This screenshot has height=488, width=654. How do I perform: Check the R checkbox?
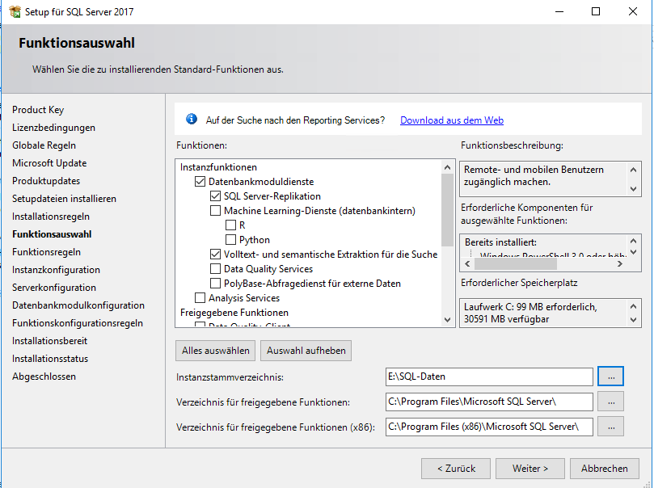(230, 225)
